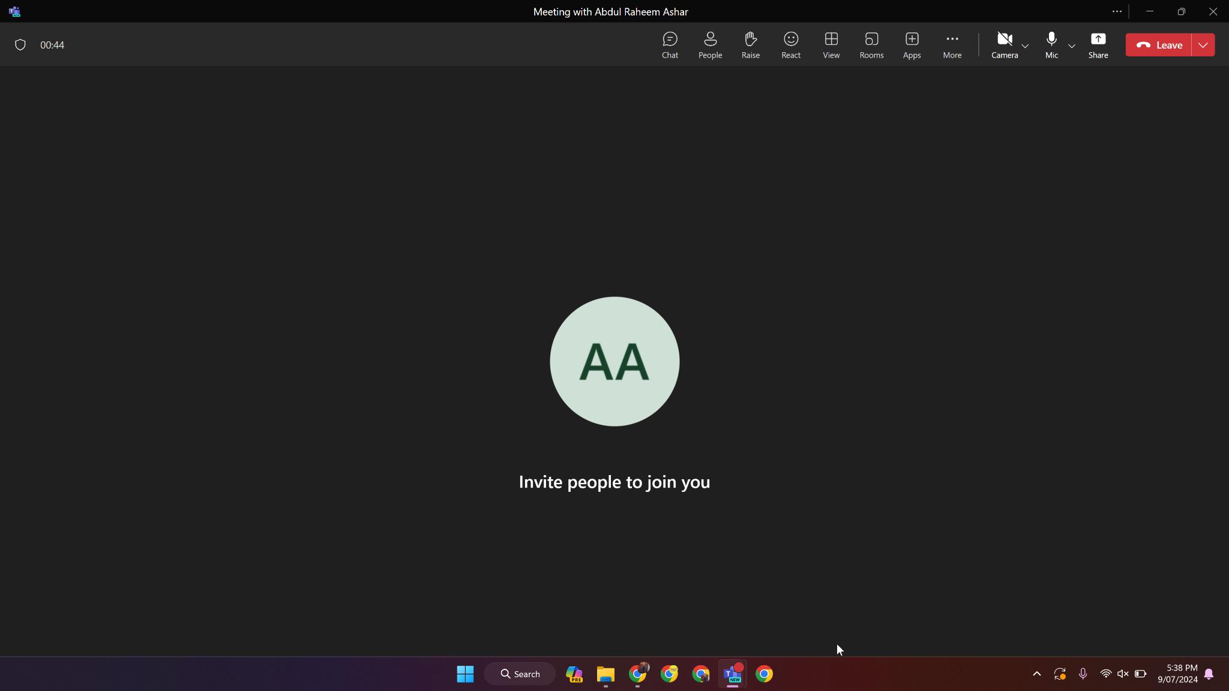Click the AA participant avatar
This screenshot has width=1229, height=691.
[x=614, y=362]
